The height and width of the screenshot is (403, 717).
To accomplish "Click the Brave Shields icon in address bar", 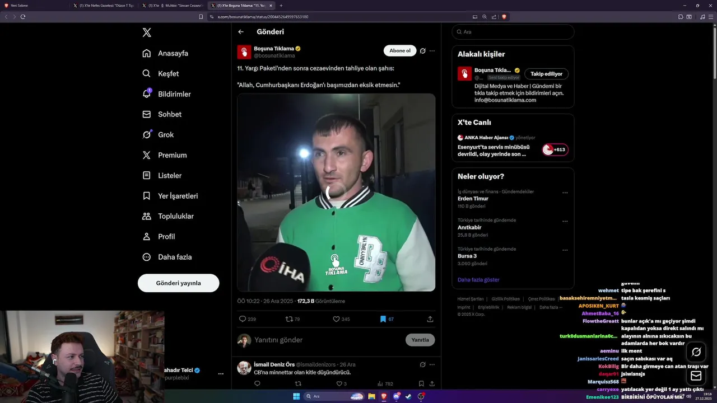I will coord(504,17).
